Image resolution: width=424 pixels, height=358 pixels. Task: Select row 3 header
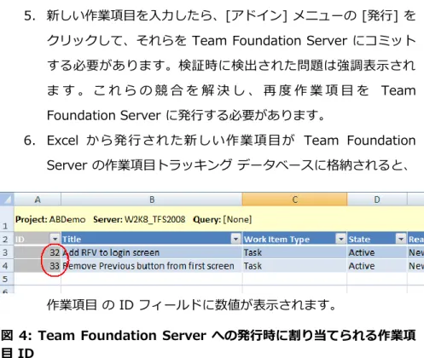point(7,252)
